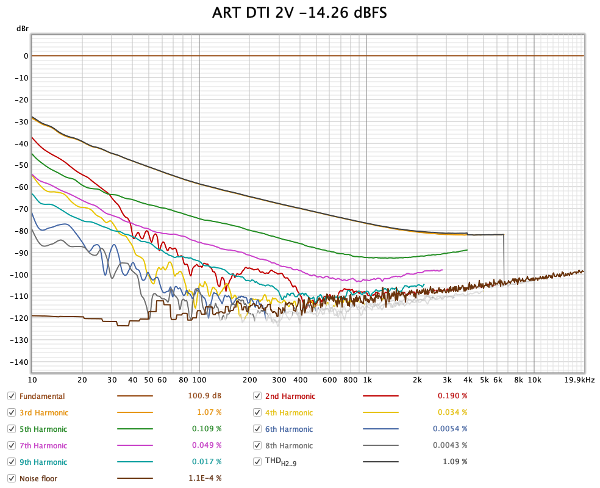Viewport: 600px width, 488px height.
Task: Select the 'Noise floor' legend label
Action: coord(38,478)
